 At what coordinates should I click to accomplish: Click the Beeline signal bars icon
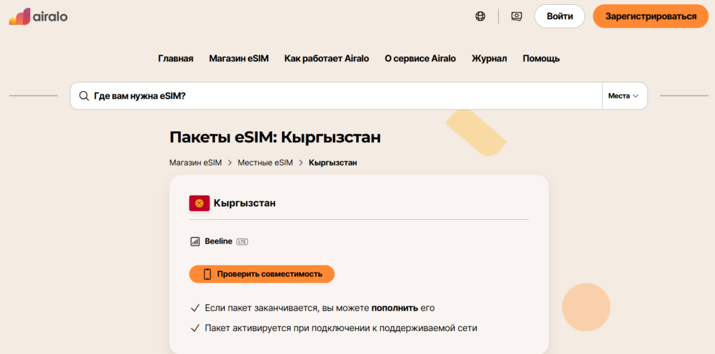195,242
